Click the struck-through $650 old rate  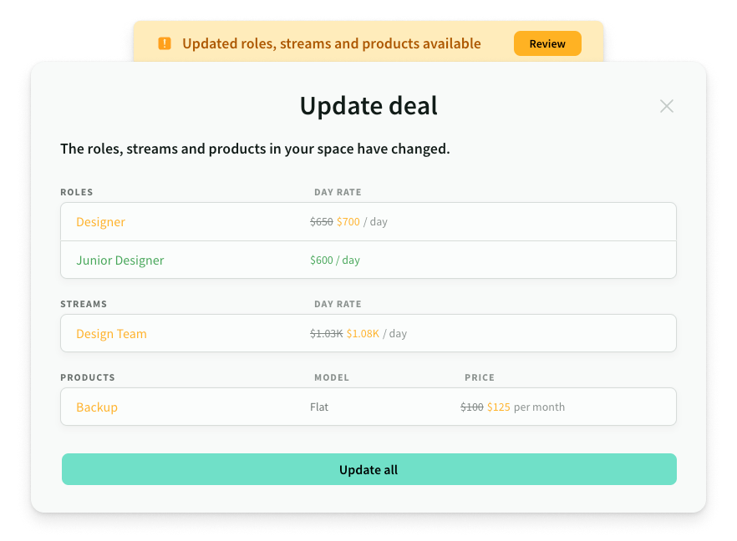321,222
